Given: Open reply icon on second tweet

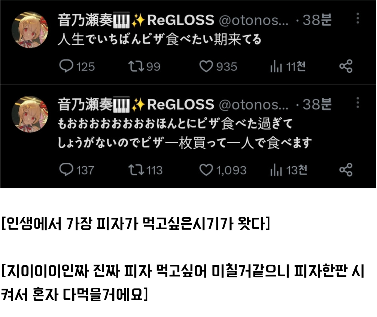Looking at the screenshot, I should [x=66, y=170].
